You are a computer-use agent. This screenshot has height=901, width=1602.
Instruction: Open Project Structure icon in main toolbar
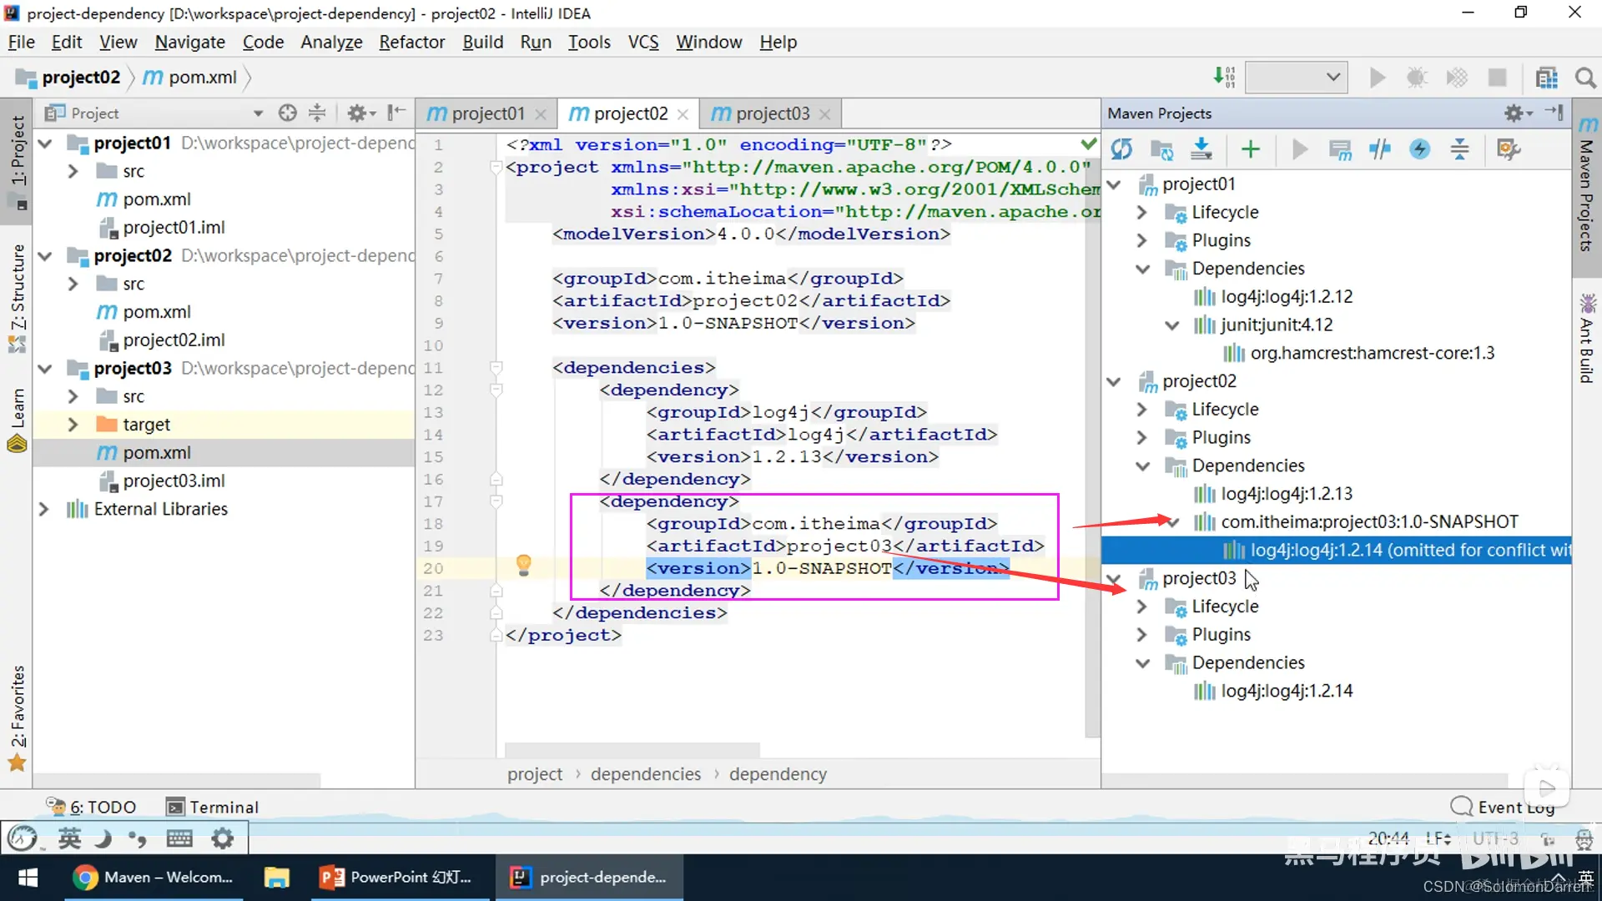point(1546,78)
